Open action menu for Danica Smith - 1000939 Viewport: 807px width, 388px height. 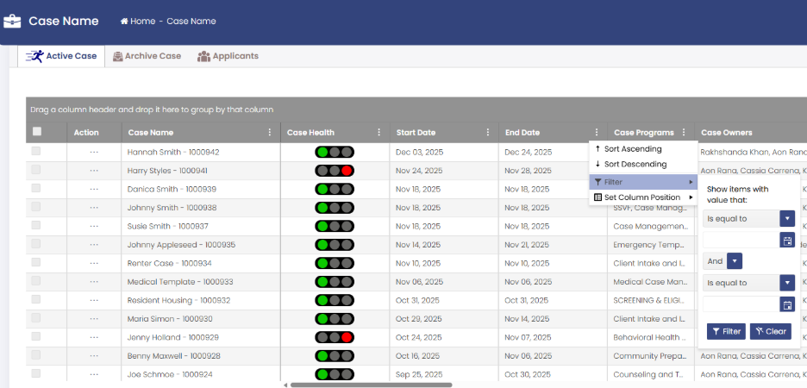[x=94, y=189]
